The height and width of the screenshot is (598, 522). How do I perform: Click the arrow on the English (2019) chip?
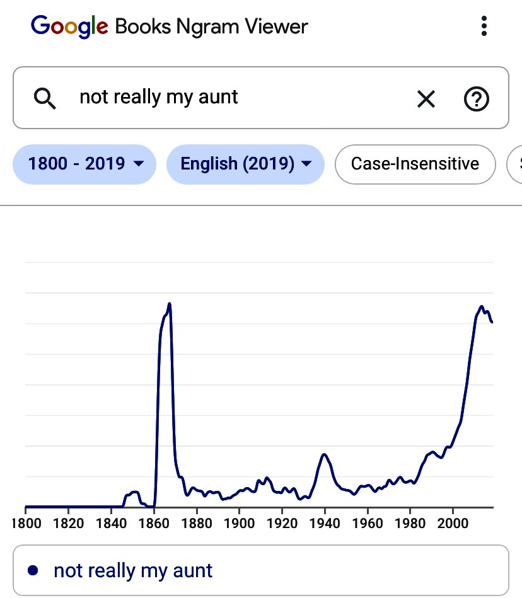[307, 164]
